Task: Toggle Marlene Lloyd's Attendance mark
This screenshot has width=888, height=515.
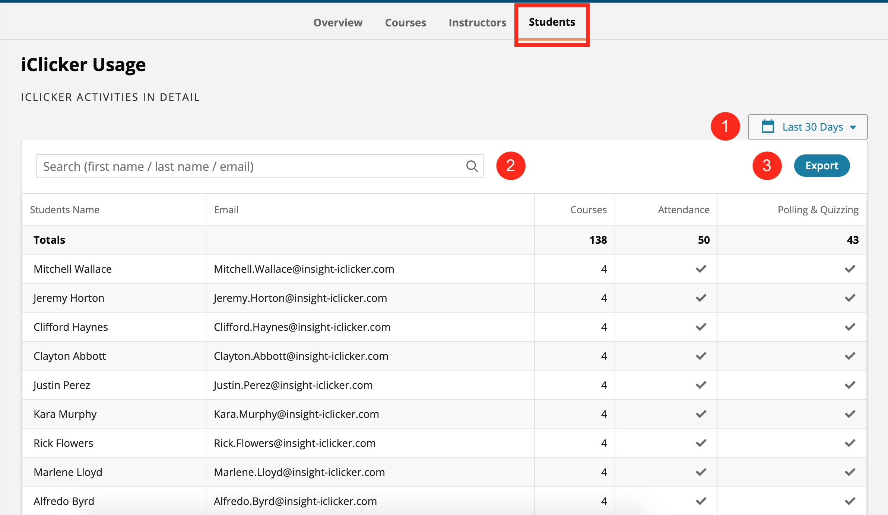Action: pyautogui.click(x=700, y=472)
